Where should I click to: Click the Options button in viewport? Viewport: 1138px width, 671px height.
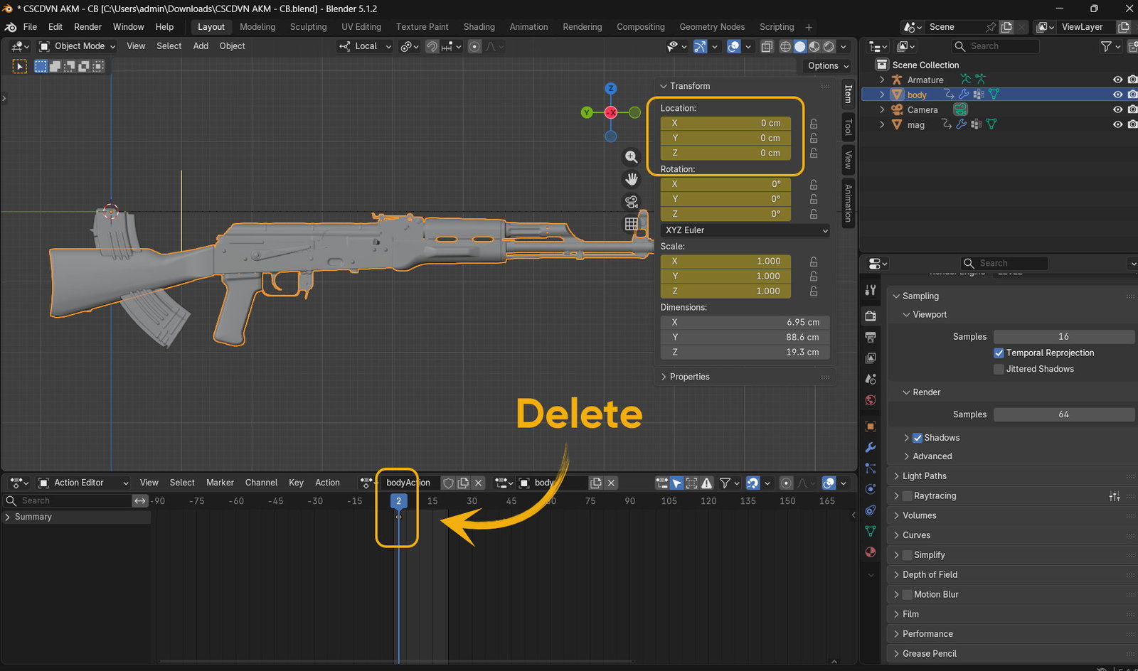tap(828, 65)
